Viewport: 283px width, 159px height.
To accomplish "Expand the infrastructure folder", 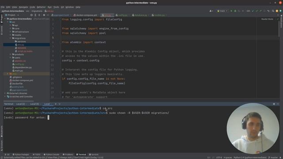I will coord(10,32).
